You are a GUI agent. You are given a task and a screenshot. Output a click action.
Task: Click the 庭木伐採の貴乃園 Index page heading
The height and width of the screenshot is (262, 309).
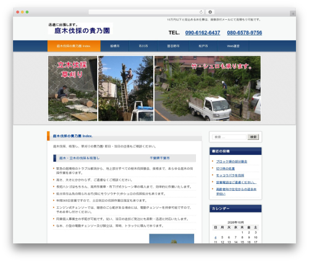(x=73, y=136)
